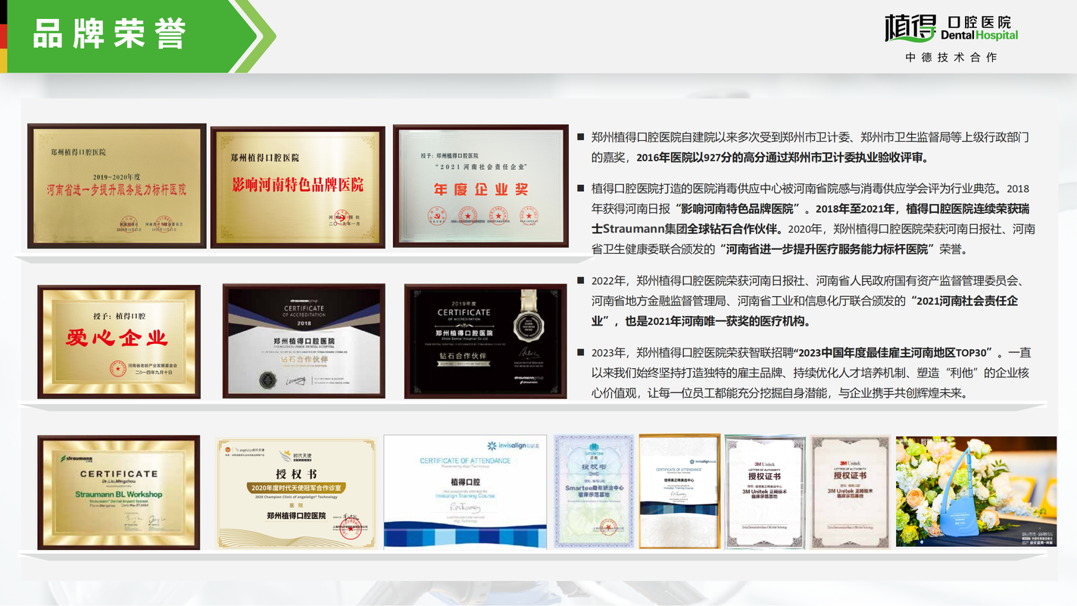Select the Straumann BL Workshop certificate
Viewport: 1077px width, 606px height.
click(x=119, y=492)
